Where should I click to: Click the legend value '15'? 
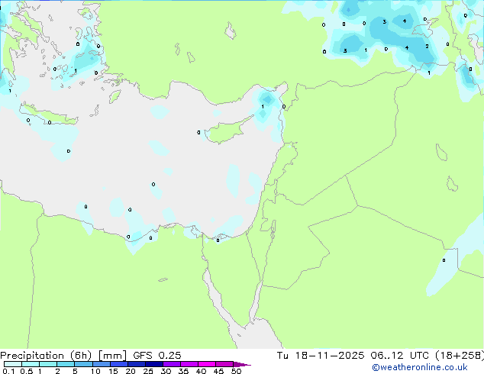click(x=113, y=371)
